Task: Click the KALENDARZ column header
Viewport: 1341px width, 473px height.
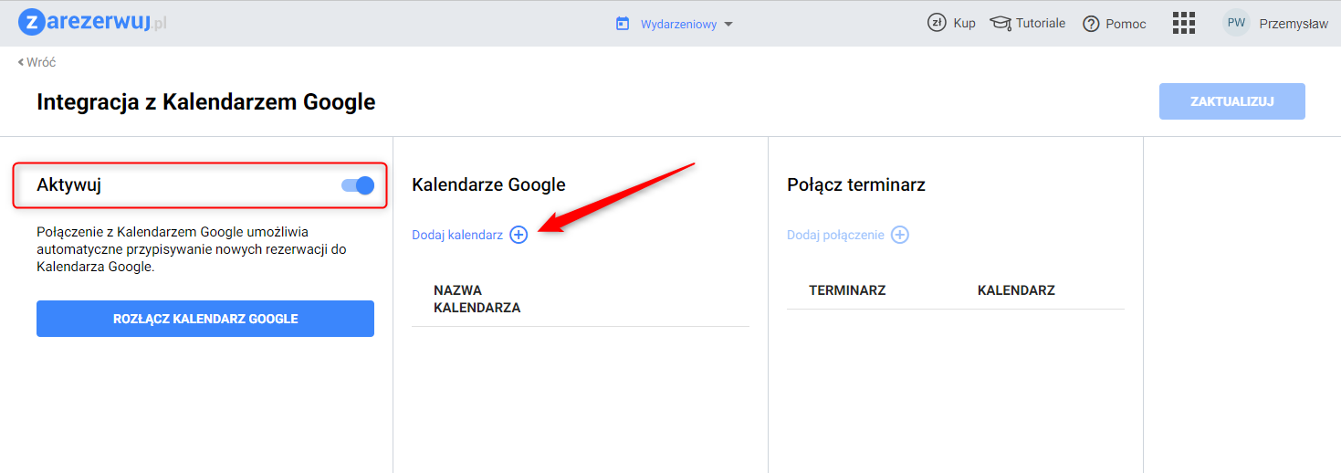Action: [x=1016, y=290]
